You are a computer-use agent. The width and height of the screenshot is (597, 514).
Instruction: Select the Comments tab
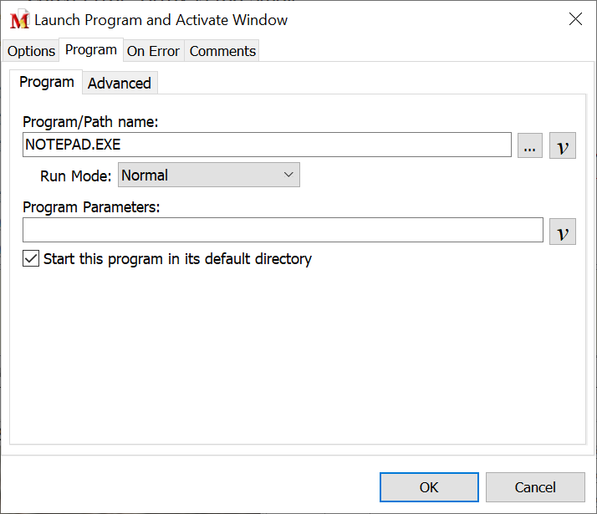point(222,51)
